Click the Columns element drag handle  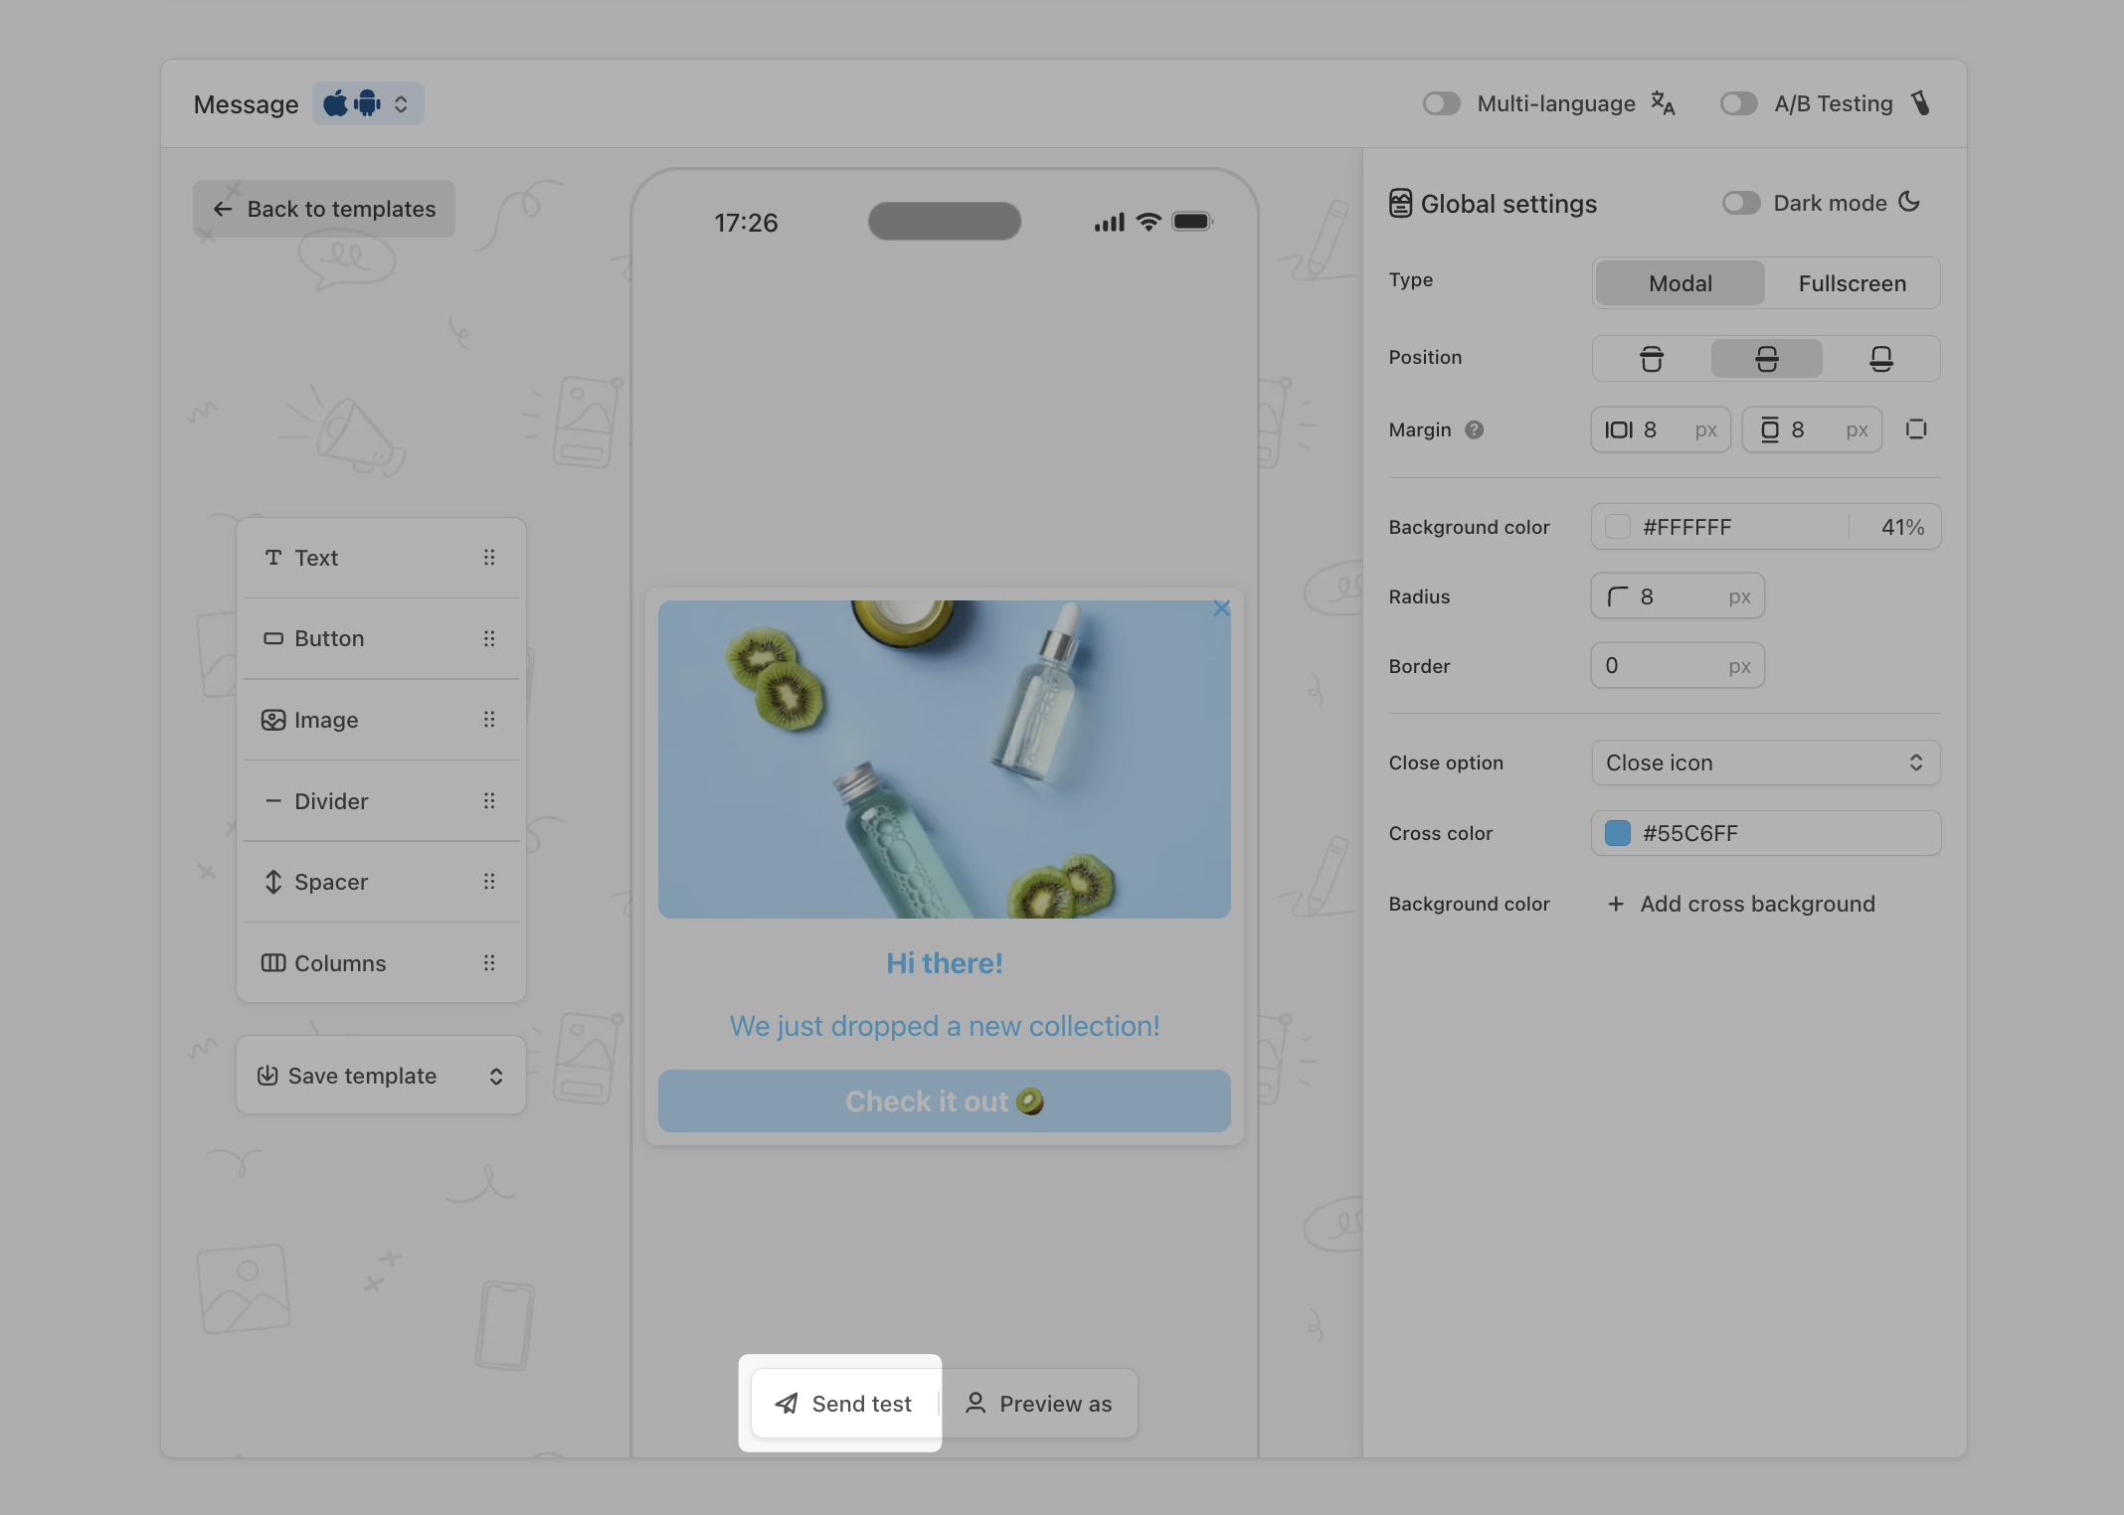pyautogui.click(x=488, y=963)
